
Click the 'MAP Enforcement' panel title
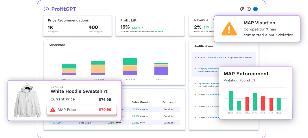click(246, 74)
